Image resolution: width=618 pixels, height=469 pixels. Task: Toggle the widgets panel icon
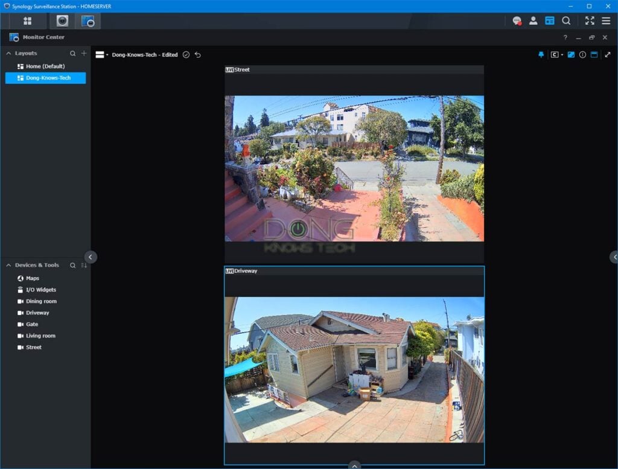tap(549, 21)
